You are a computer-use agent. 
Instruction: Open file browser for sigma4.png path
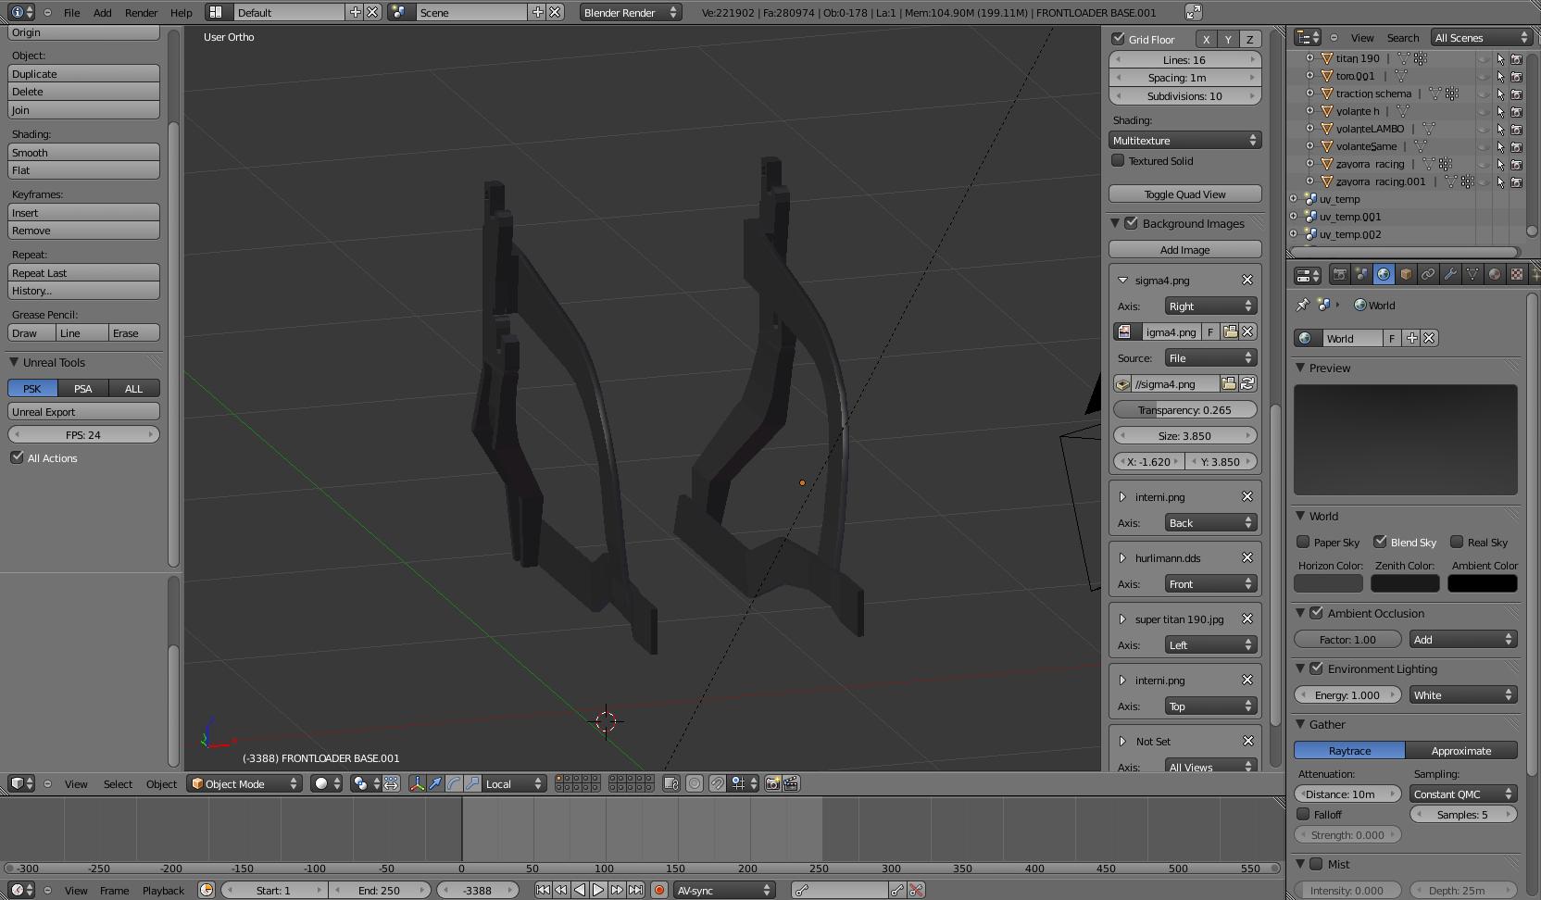[x=1229, y=383]
